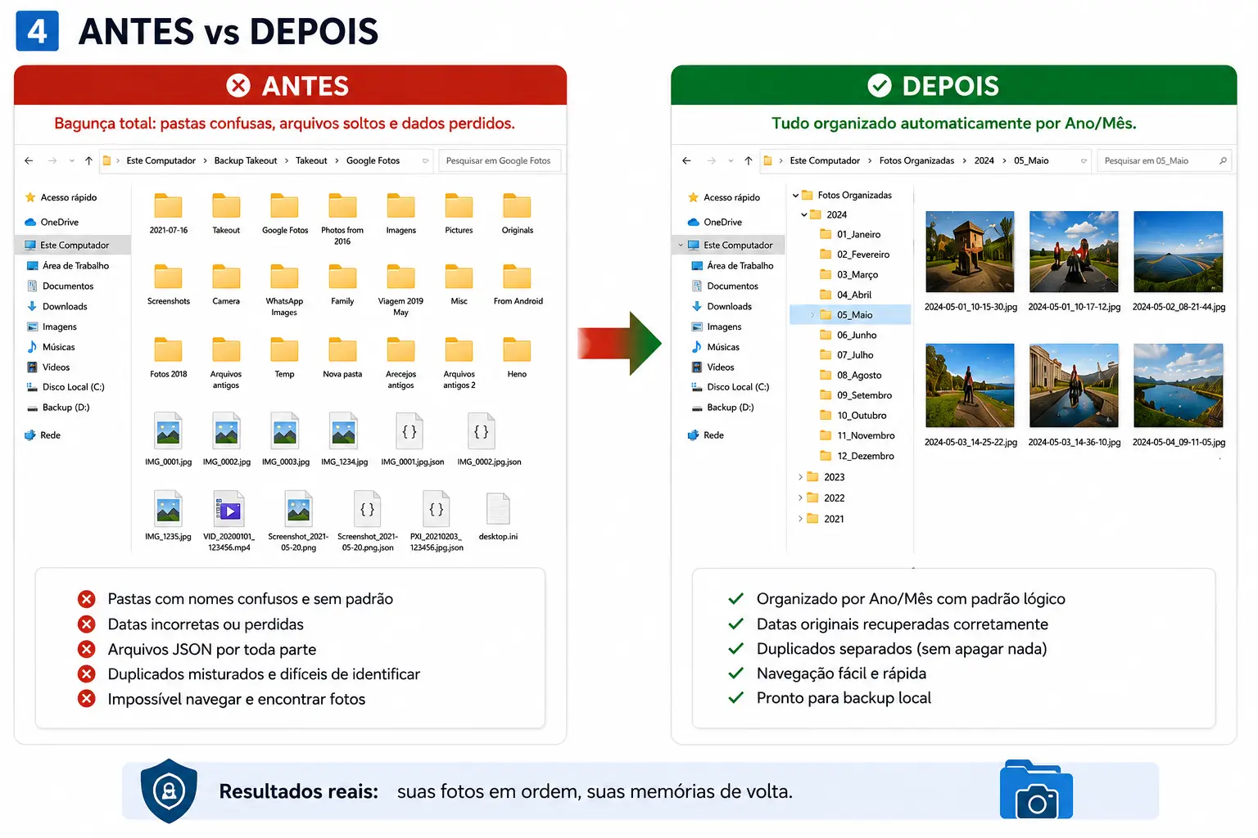Select Disco Local (C:) in DEPOIS sidebar
This screenshot has width=1258, height=838.
pos(731,387)
